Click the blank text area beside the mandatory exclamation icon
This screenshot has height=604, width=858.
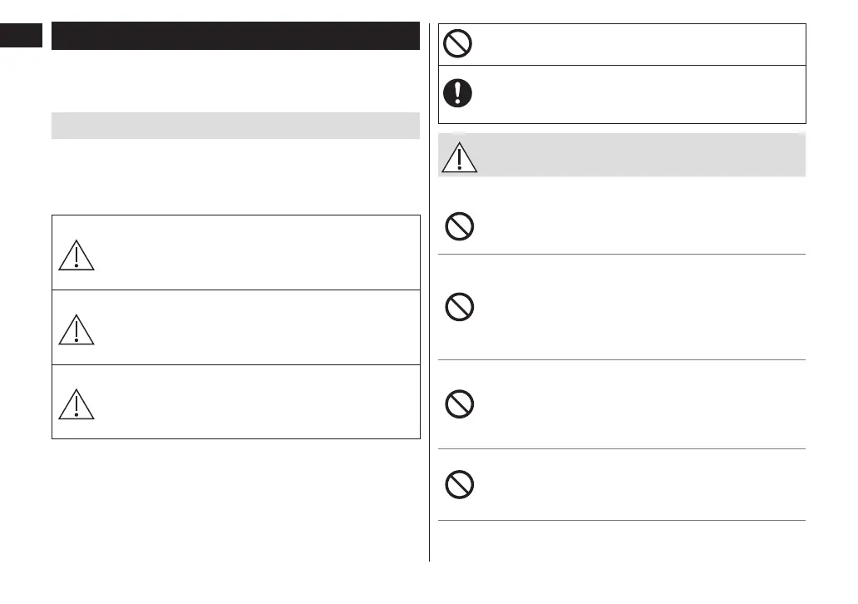tap(640, 94)
